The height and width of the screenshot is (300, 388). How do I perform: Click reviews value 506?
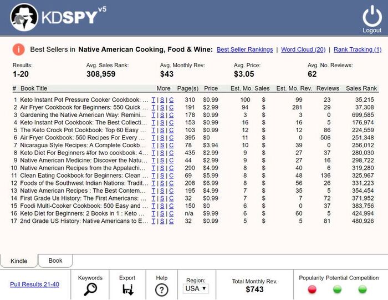coord(325,138)
